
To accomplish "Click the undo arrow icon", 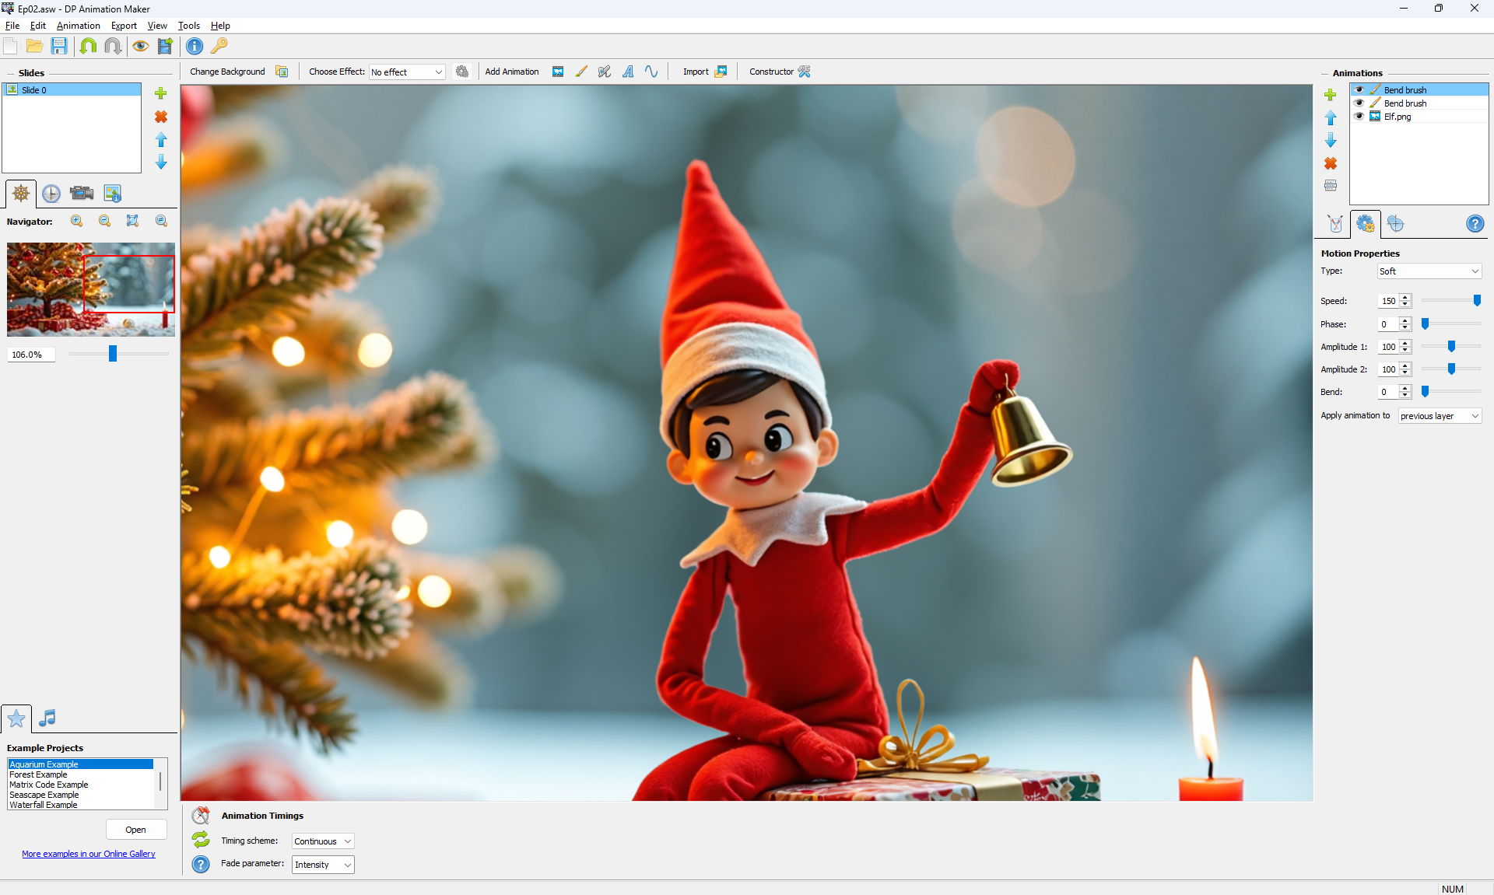I will [88, 47].
